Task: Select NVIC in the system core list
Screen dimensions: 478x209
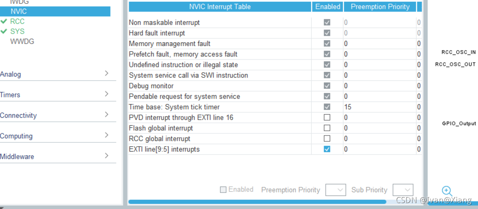Action: click(55, 11)
